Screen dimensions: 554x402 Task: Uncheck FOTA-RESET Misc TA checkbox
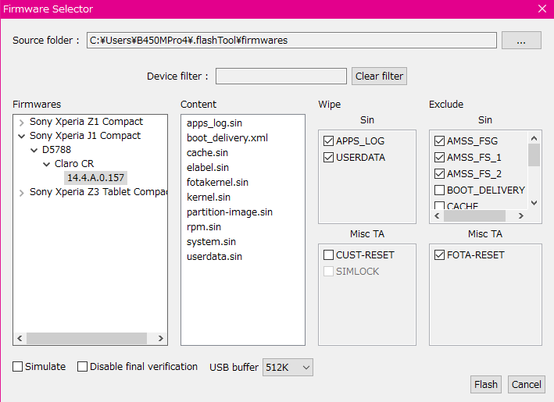click(439, 254)
